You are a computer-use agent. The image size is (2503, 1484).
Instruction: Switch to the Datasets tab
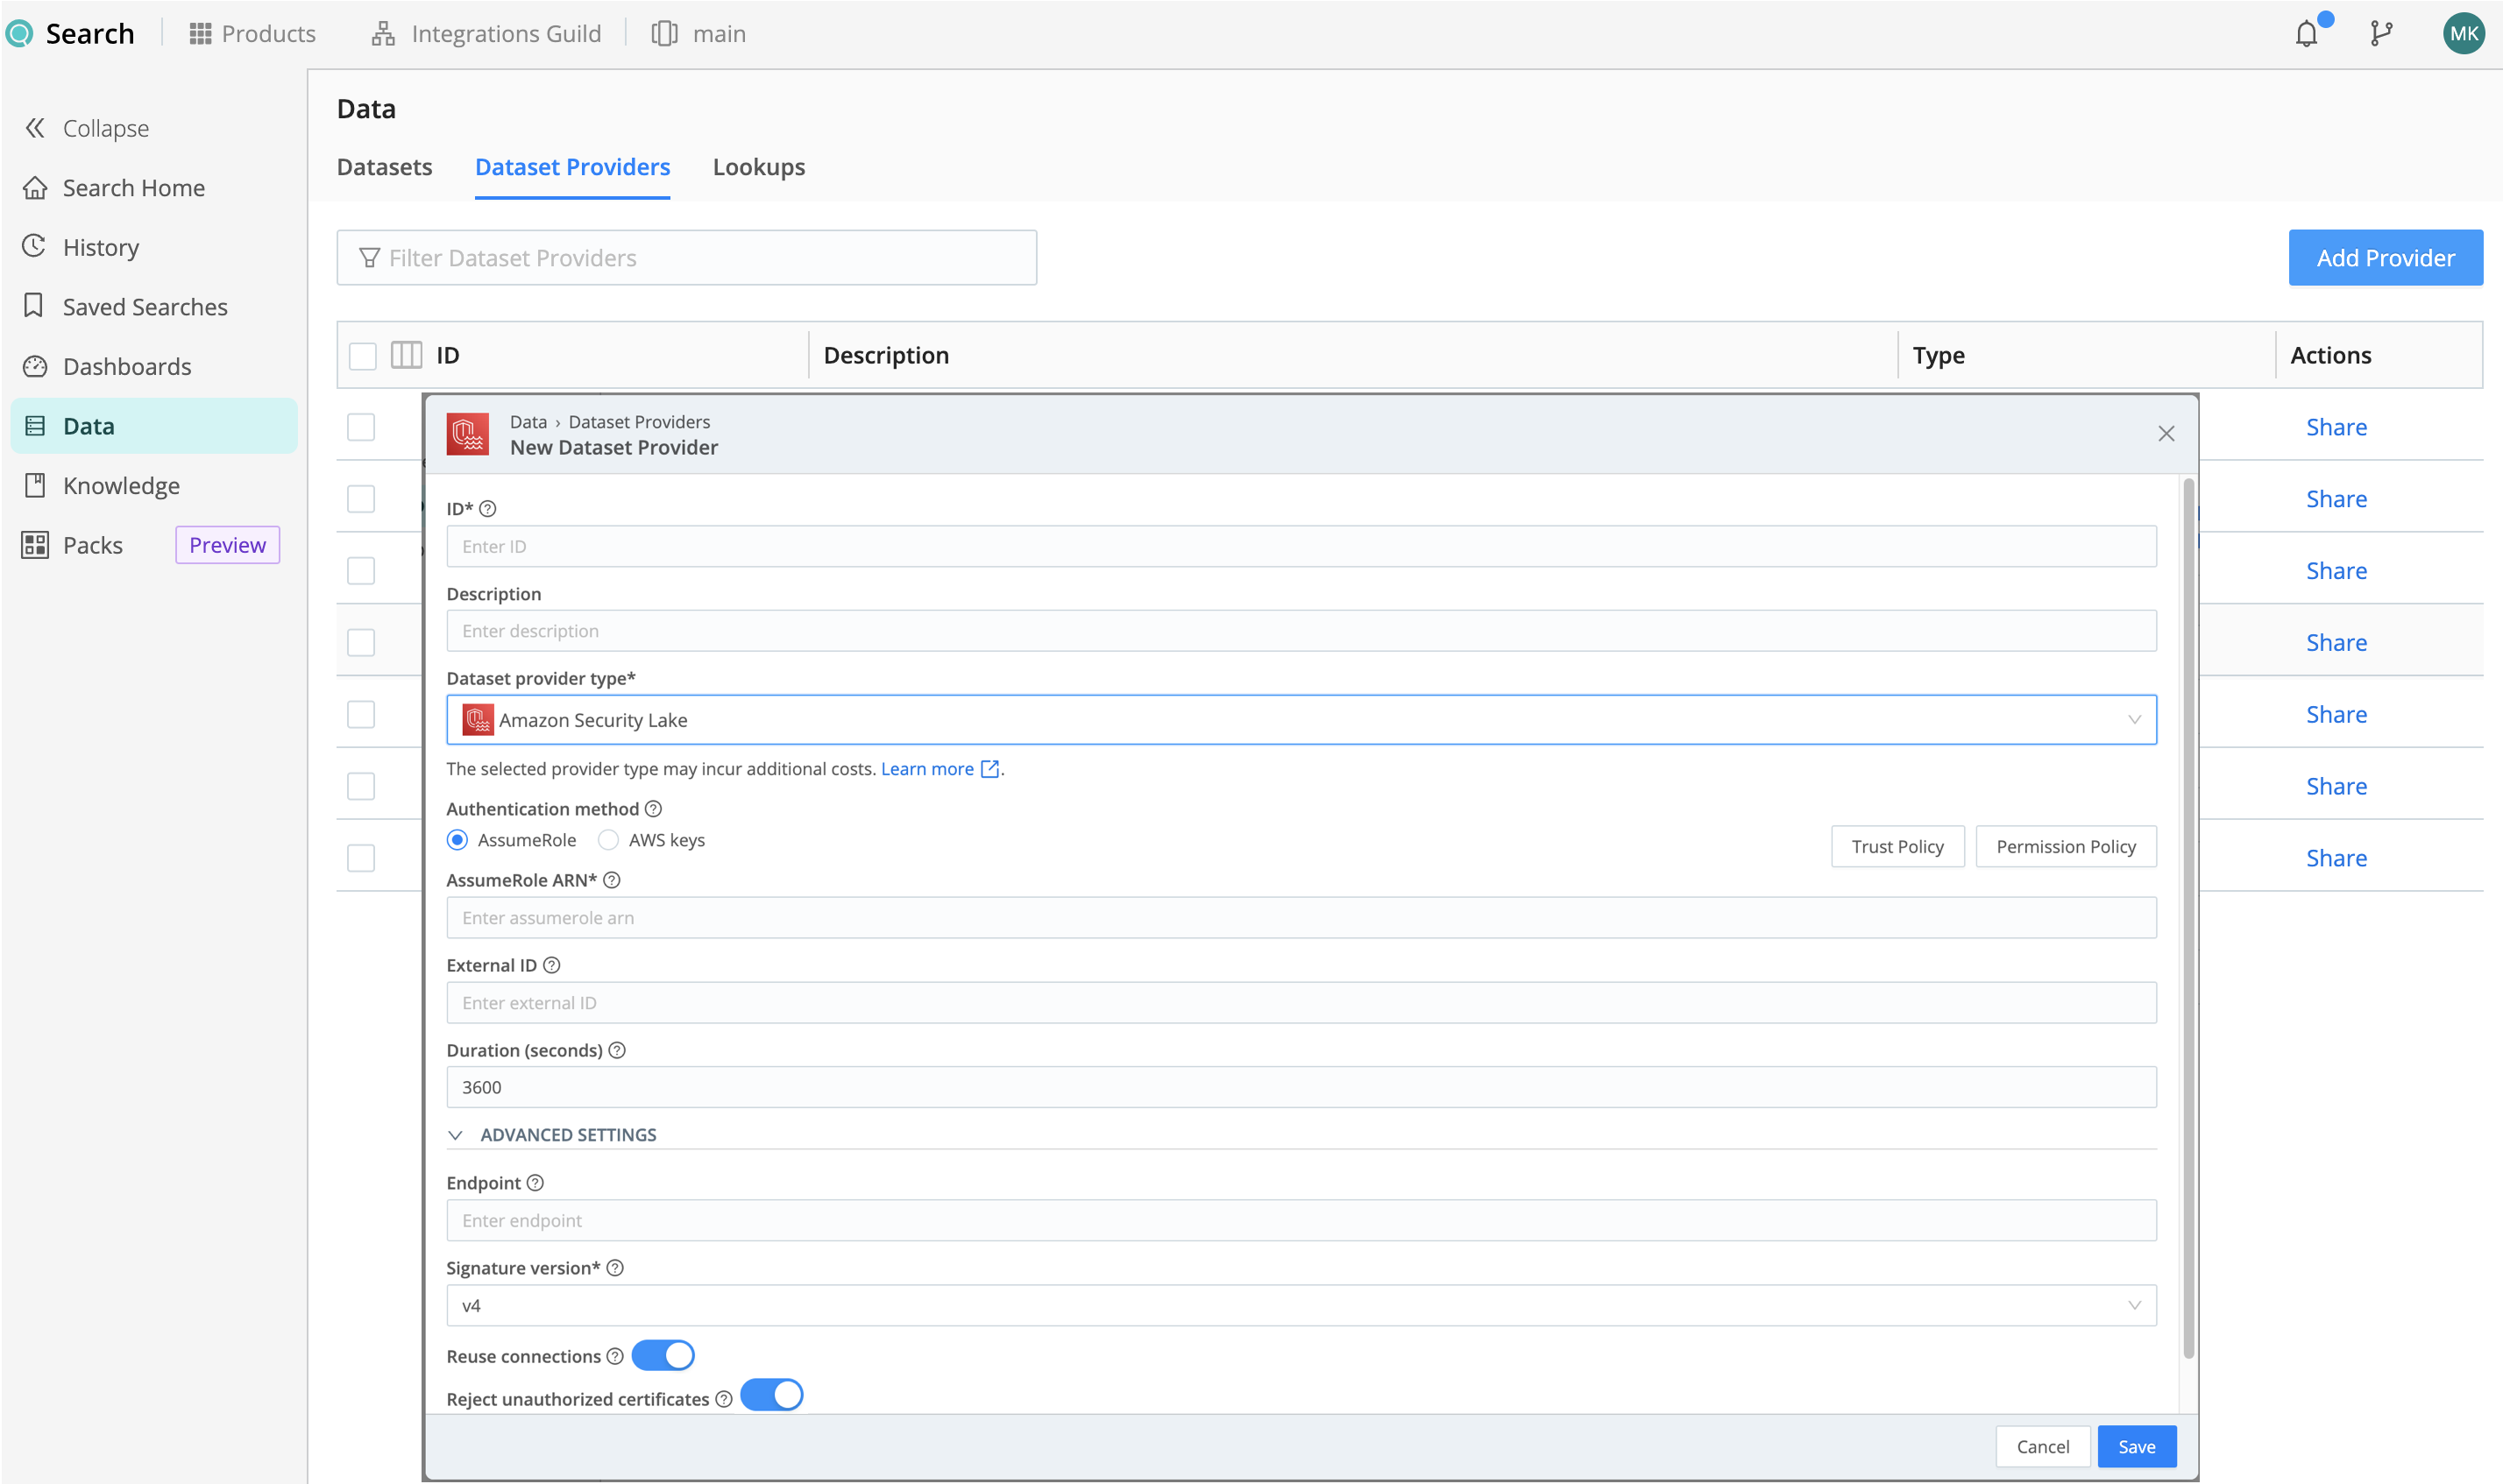(x=384, y=167)
